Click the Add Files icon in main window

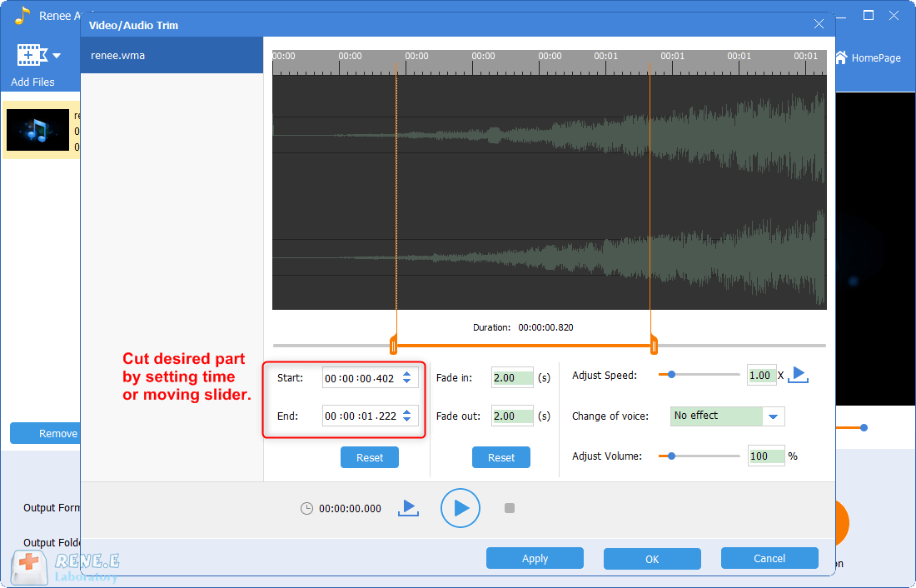point(32,55)
